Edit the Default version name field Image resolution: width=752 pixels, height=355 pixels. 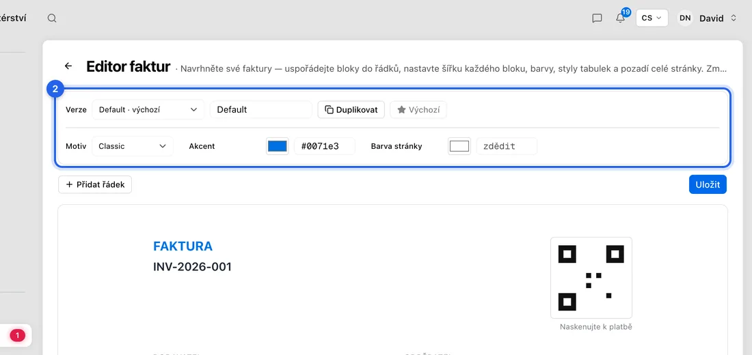coord(261,109)
